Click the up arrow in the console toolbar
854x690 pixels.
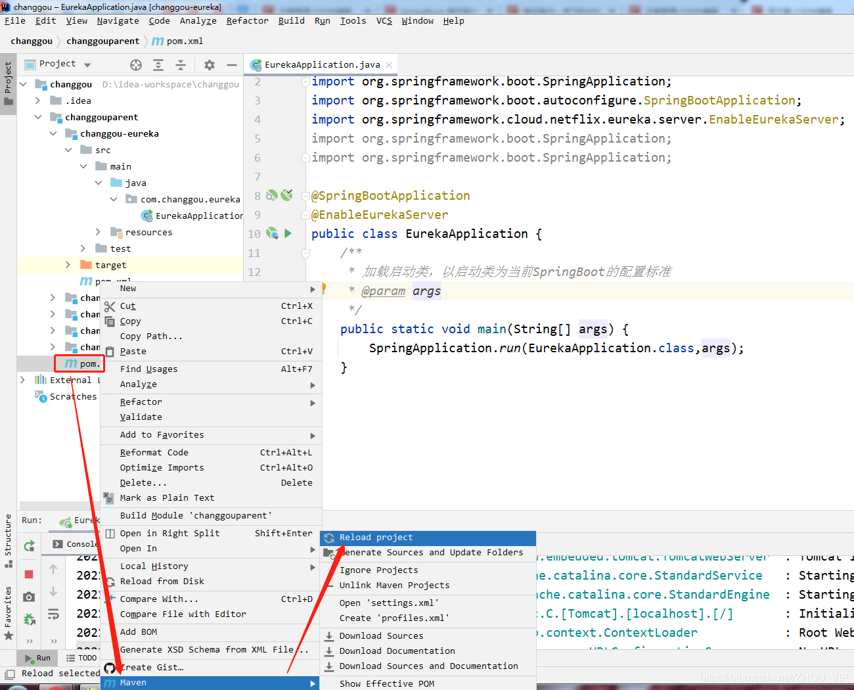[x=53, y=569]
